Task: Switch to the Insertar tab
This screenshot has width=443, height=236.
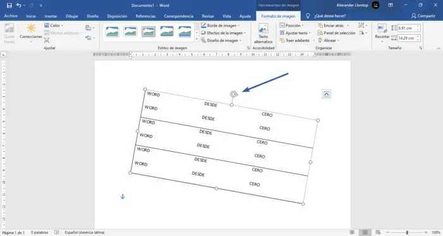Action: tap(51, 16)
